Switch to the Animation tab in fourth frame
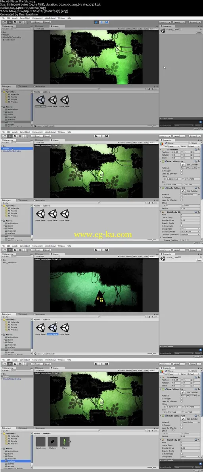Viewport: 203px width, 472px height. coord(40,428)
